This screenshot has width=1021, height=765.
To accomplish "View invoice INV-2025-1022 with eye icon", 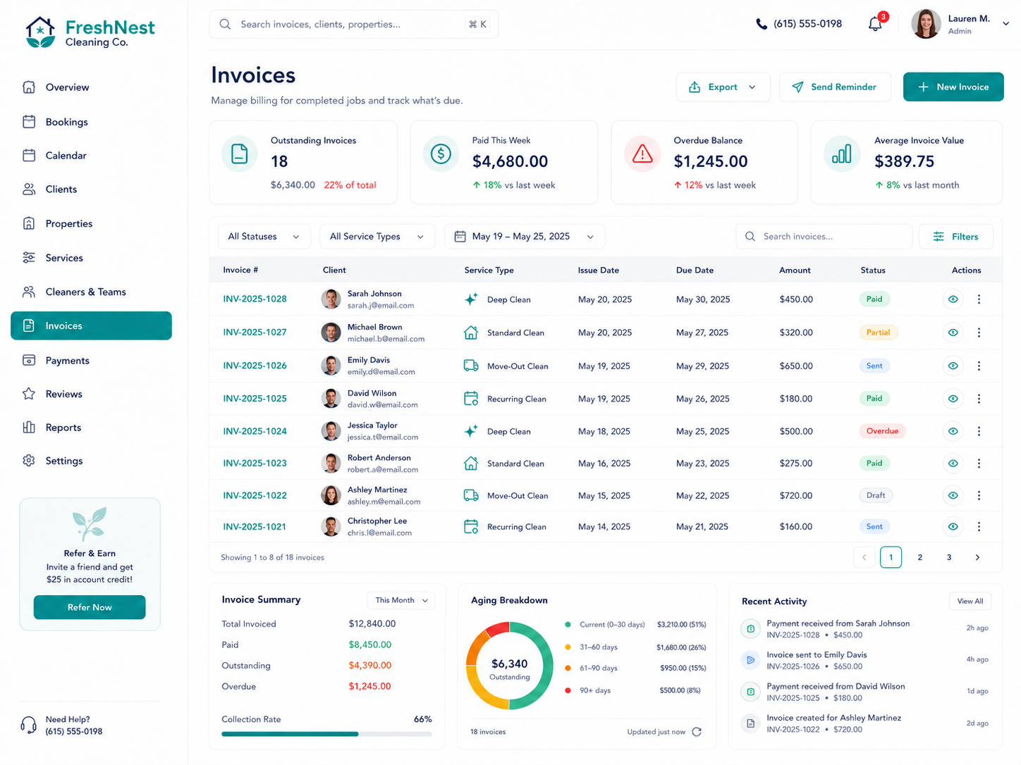I will pyautogui.click(x=953, y=495).
